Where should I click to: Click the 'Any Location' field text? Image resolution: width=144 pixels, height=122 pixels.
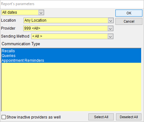(35, 20)
